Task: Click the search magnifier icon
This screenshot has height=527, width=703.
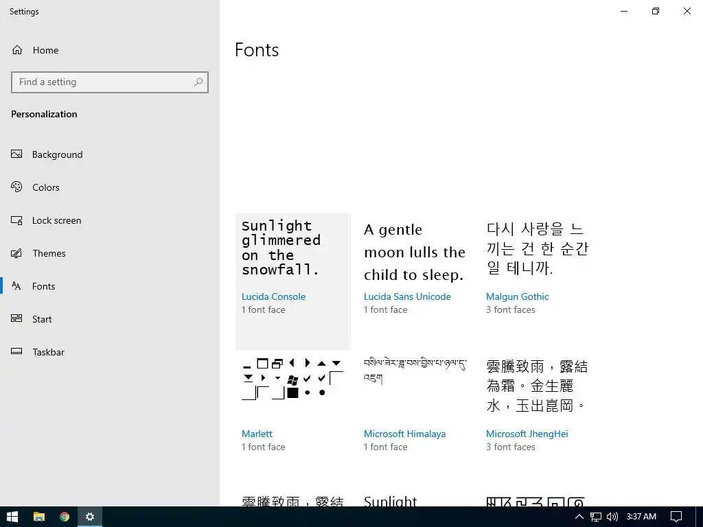Action: 198,82
